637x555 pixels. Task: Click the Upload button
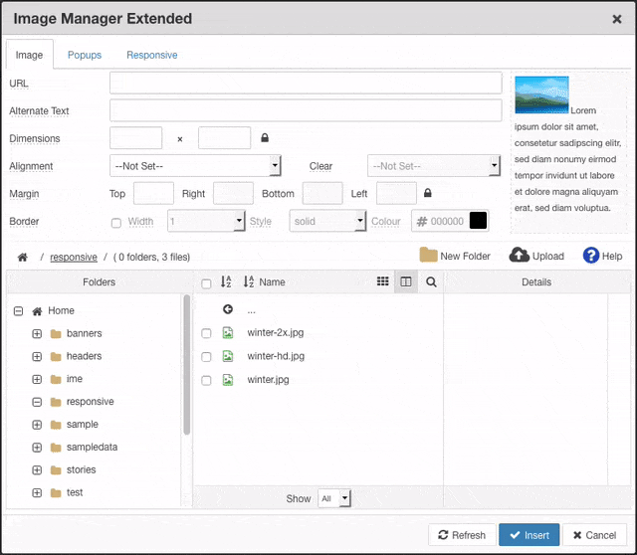click(536, 256)
